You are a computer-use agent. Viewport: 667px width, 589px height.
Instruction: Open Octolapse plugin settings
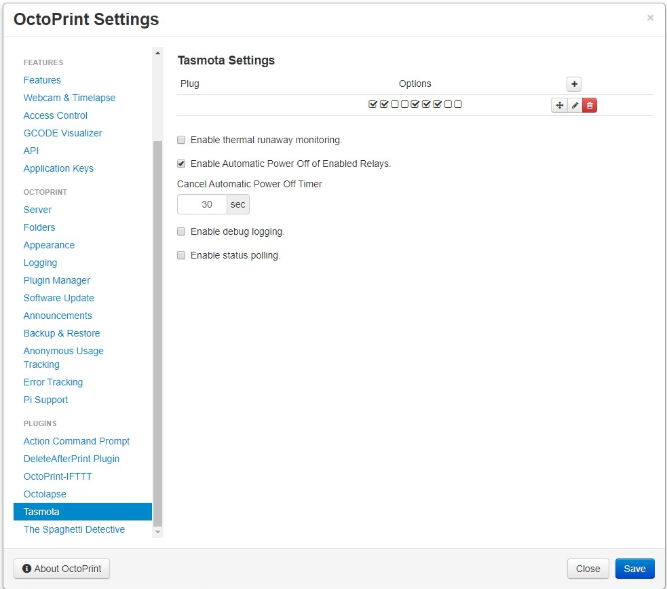point(45,494)
